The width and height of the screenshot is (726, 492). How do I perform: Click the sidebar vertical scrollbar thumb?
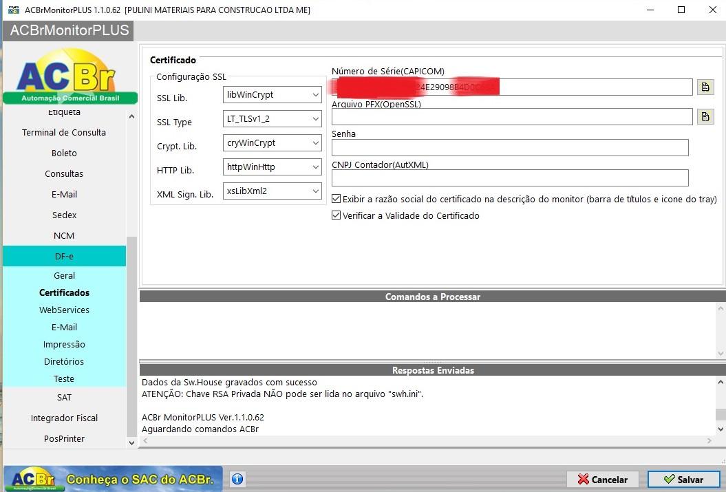tap(131, 336)
